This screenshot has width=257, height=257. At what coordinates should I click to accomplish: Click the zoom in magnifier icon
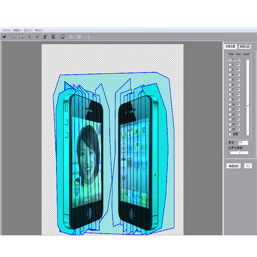coord(13,37)
